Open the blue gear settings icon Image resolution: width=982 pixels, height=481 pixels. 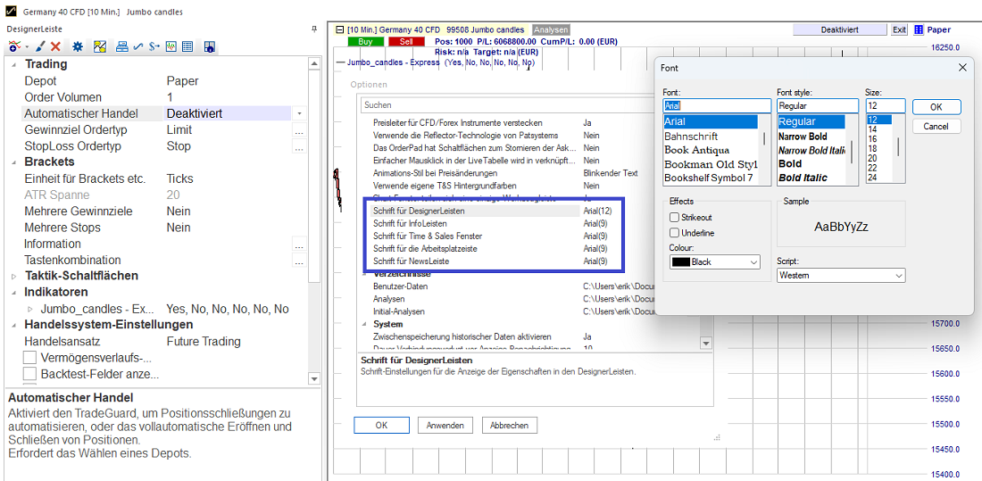[78, 46]
